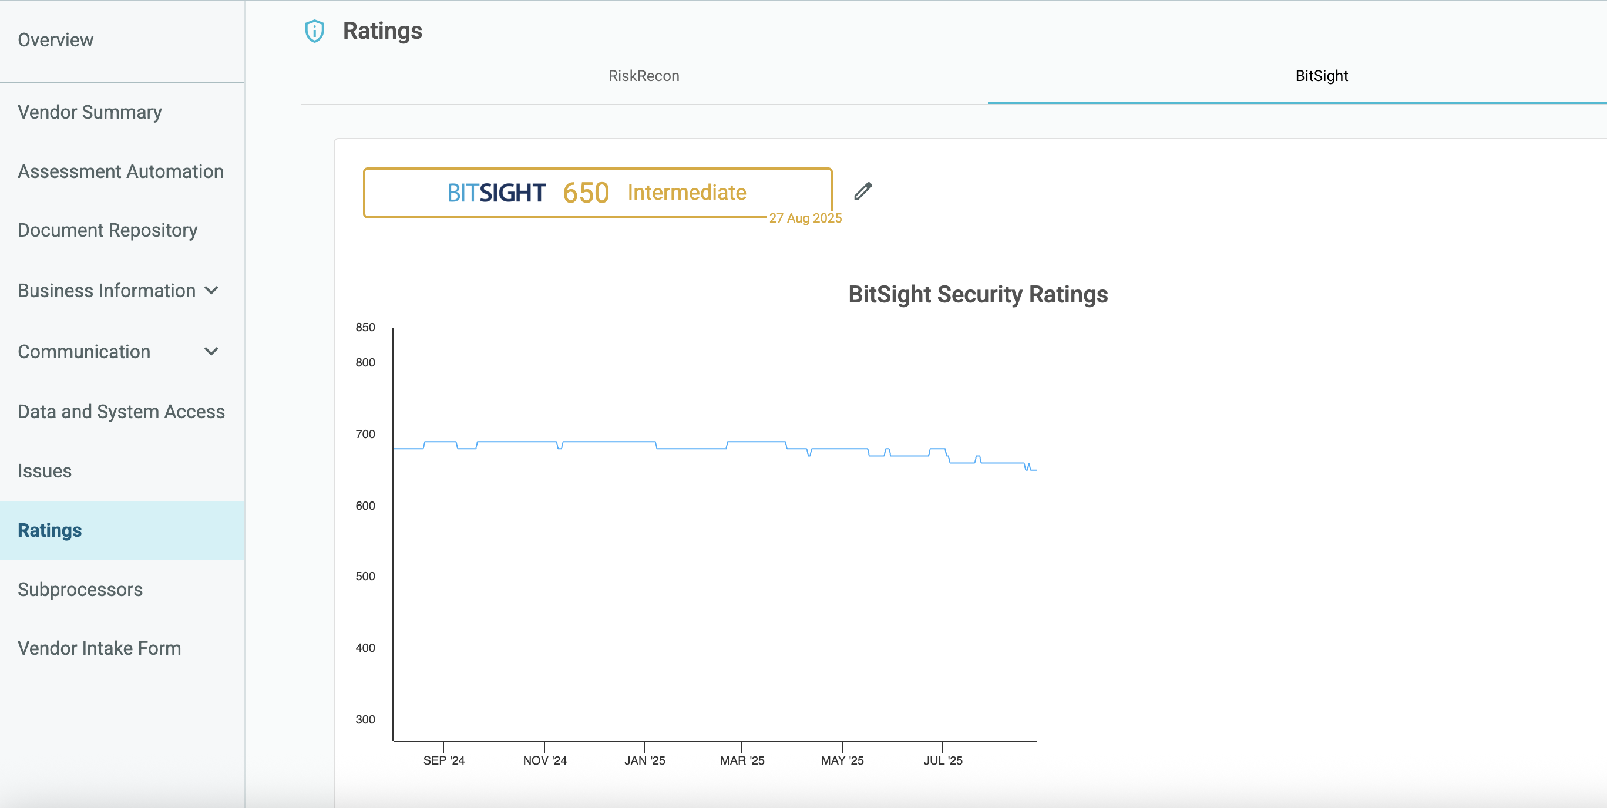Click the 700 y-axis value
Viewport: 1607px width, 808px height.
365,435
